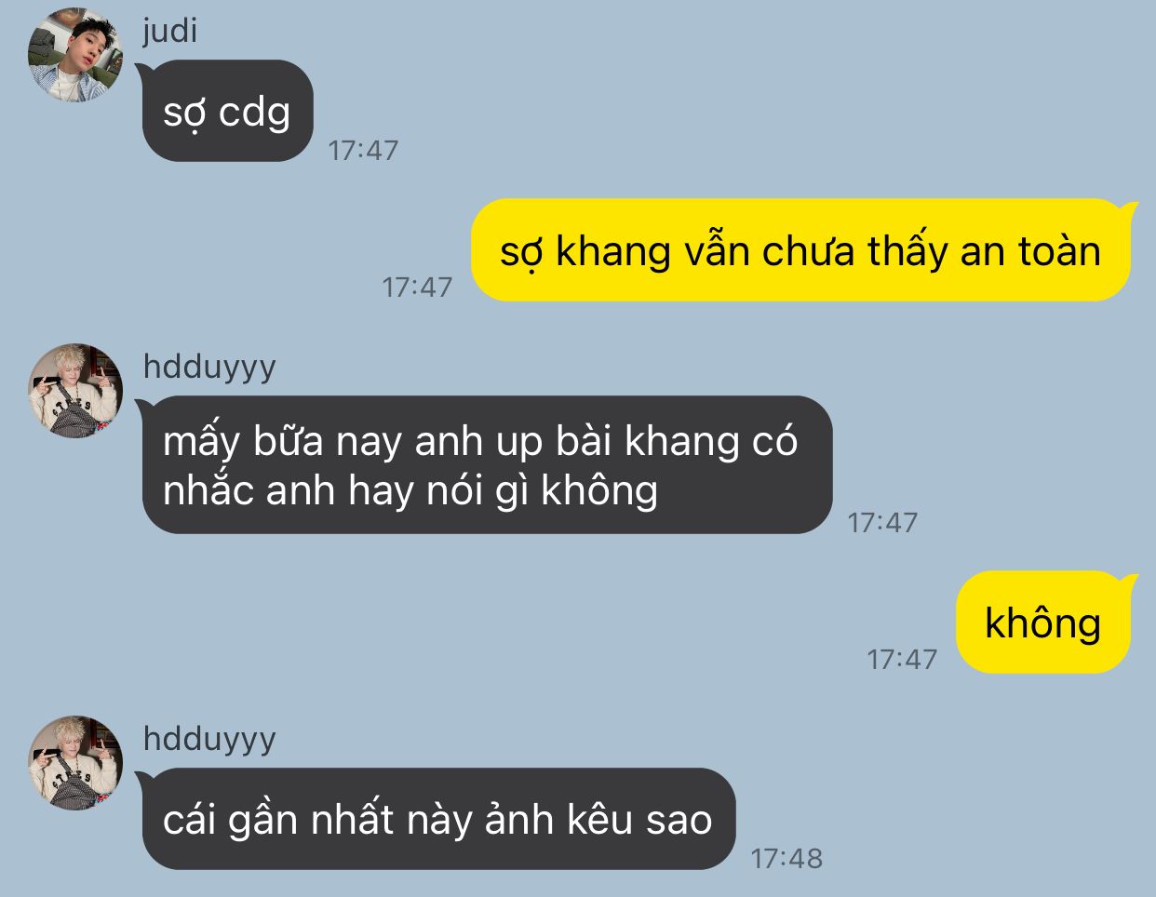Click the 17:48 timestamp on the last message
Image resolution: width=1156 pixels, height=897 pixels.
click(786, 858)
